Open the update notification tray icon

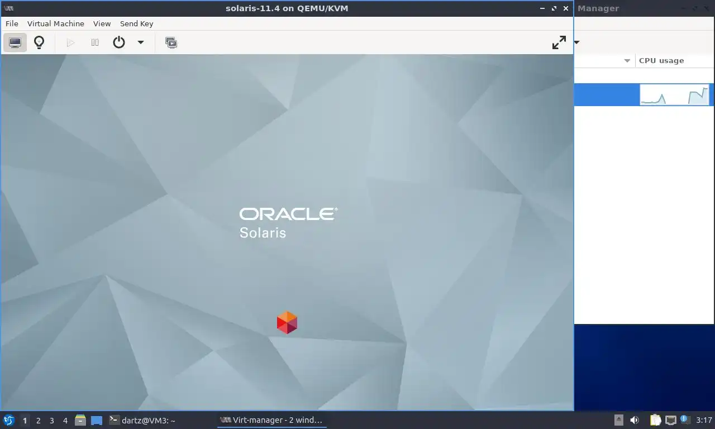click(x=684, y=420)
